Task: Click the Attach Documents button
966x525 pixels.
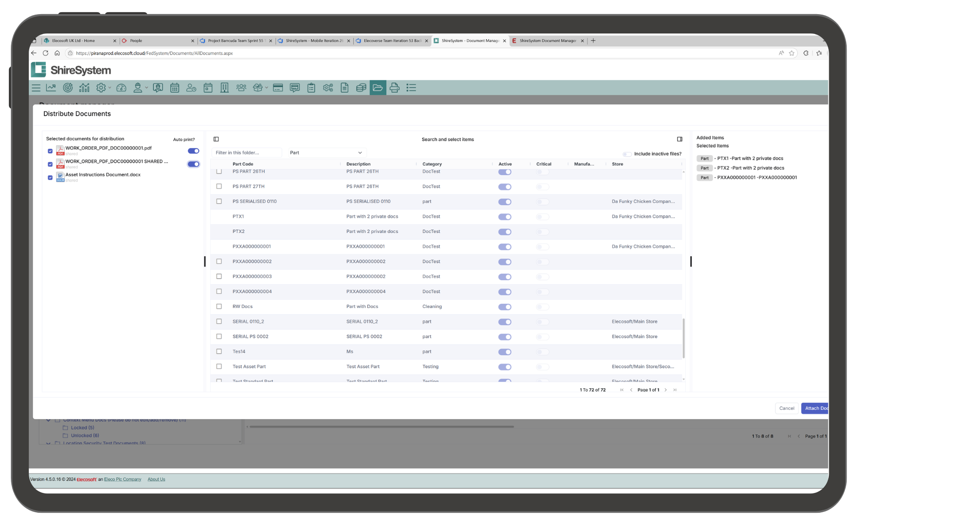Action: 816,408
